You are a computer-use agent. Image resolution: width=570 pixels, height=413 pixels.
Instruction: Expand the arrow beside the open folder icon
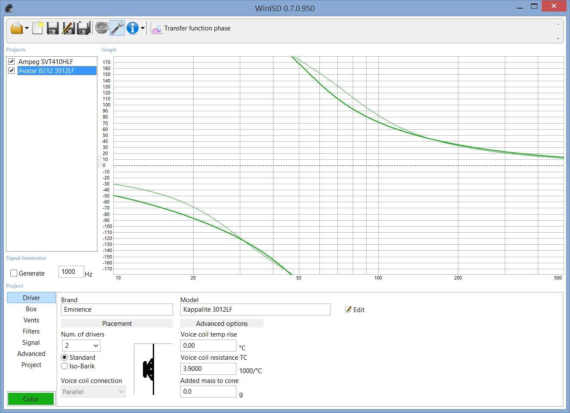(x=27, y=28)
